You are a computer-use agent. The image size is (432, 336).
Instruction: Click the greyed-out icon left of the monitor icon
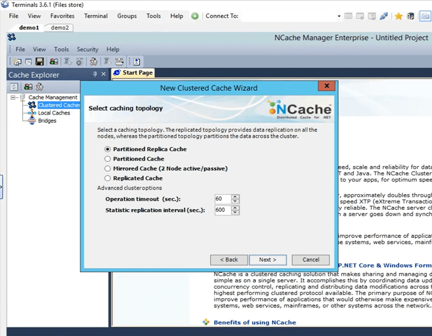coord(107,61)
